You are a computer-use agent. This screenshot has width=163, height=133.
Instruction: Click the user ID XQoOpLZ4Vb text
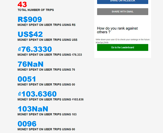tap(102, 42)
